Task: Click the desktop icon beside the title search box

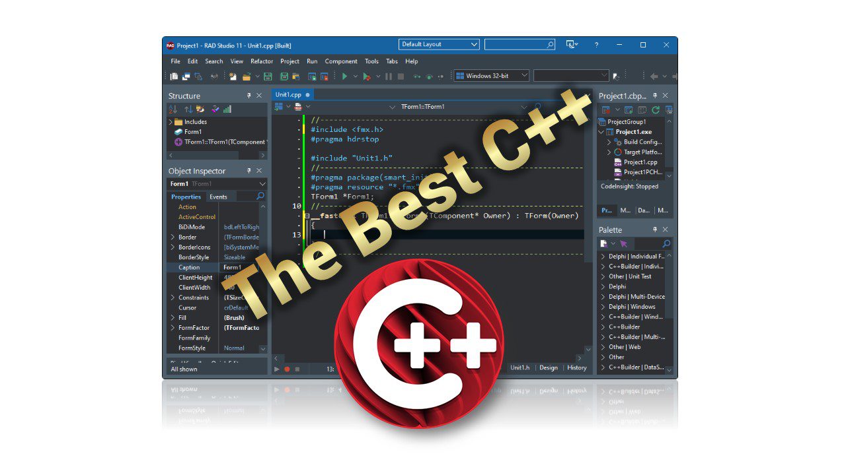Action: (570, 44)
